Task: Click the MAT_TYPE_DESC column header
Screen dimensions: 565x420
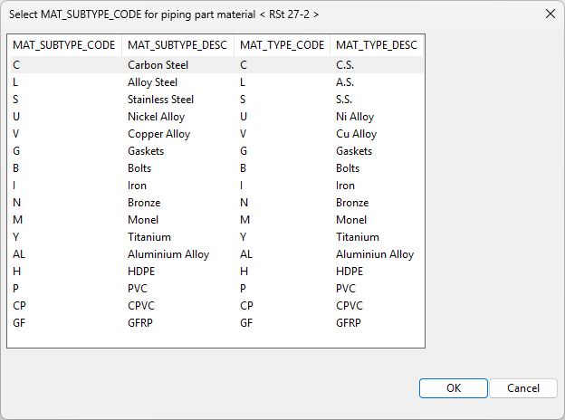Action: (x=374, y=45)
